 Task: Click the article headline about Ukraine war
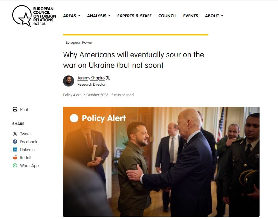133,60
